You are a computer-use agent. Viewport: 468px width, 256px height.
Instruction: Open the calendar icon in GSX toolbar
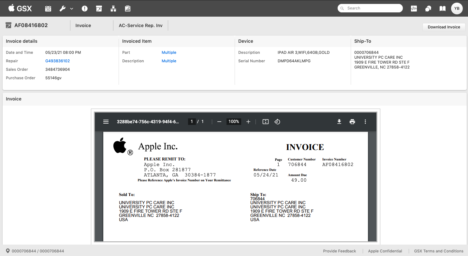coord(48,9)
